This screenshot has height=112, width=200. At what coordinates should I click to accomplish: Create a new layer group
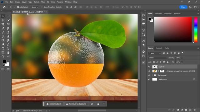[186, 110]
